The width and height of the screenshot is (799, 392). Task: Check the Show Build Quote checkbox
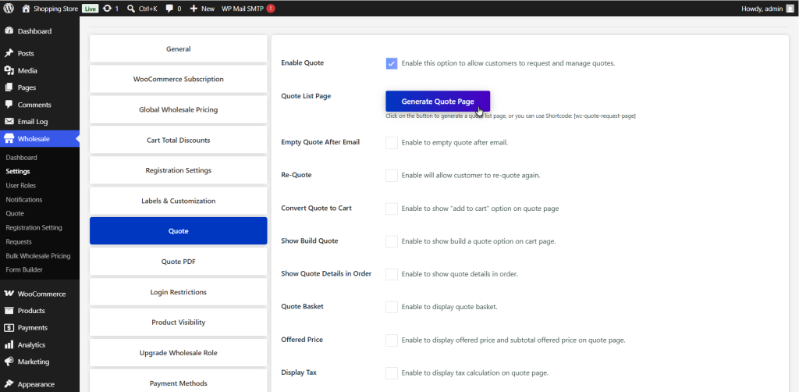(392, 241)
